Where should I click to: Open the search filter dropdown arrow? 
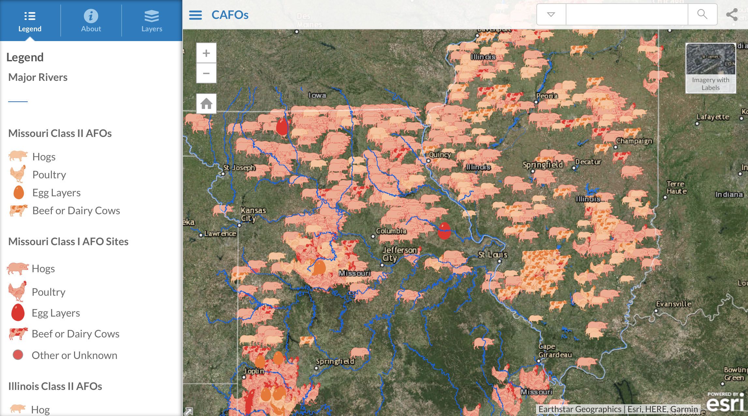551,15
